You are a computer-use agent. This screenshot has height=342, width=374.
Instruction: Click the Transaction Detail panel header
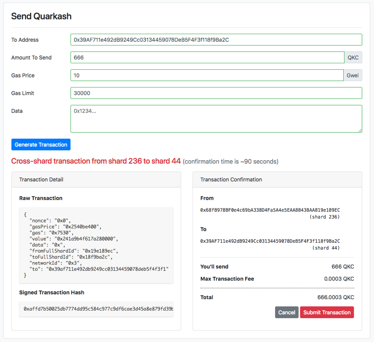click(96, 179)
